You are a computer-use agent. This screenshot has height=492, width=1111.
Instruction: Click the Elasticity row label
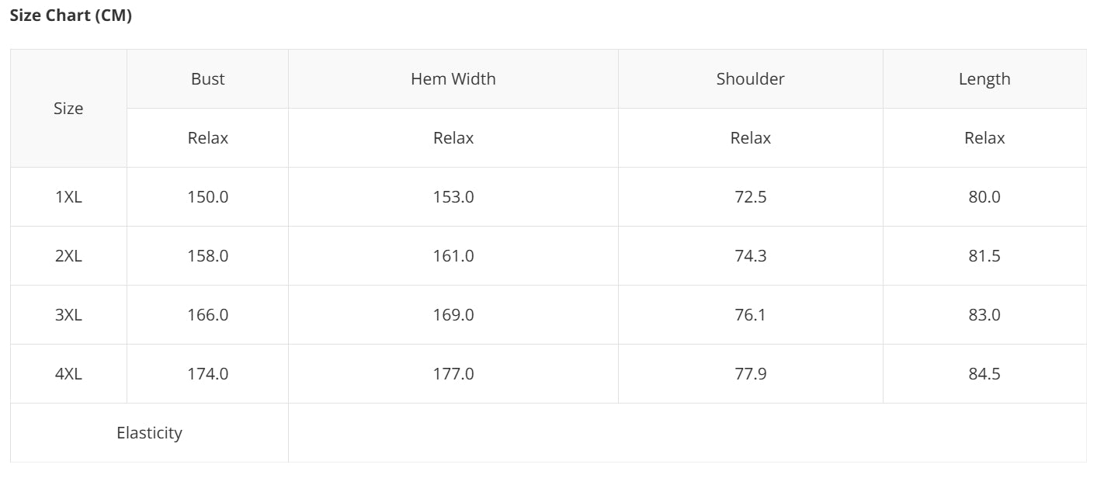coord(149,433)
